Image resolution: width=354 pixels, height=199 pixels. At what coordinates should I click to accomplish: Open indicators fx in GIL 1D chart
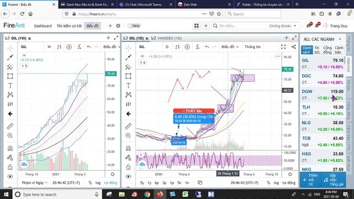click(x=197, y=47)
